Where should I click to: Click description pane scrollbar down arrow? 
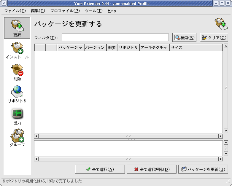(x=226, y=154)
